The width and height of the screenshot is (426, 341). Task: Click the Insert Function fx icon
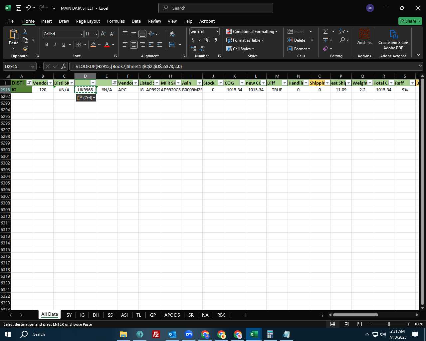tap(64, 66)
